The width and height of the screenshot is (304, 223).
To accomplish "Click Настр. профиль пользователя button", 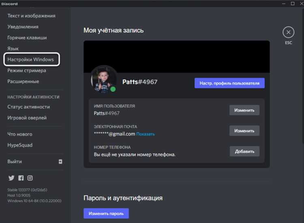I will [x=229, y=83].
